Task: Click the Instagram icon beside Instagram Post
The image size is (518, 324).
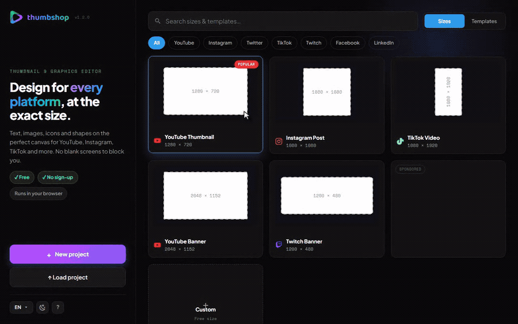Action: 279,142
